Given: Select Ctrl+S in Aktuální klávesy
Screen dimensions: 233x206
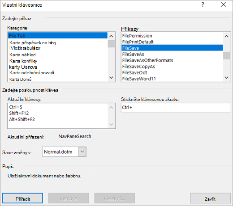Looking at the screenshot, I should (58, 107).
